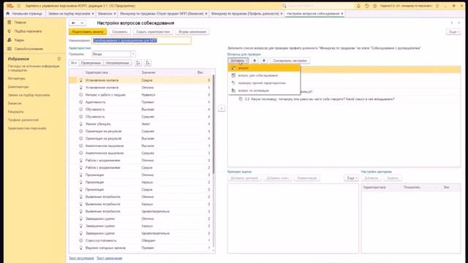The image size is (468, 263).
Task: Click the Подготовить анкету button
Action: point(88,31)
